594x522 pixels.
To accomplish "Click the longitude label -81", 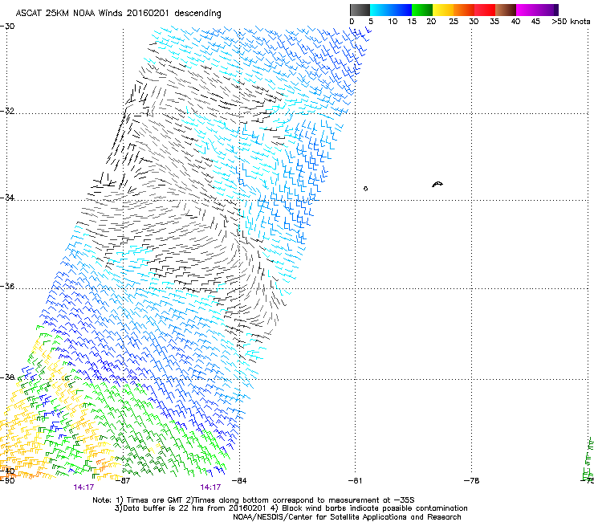I will pos(356,481).
